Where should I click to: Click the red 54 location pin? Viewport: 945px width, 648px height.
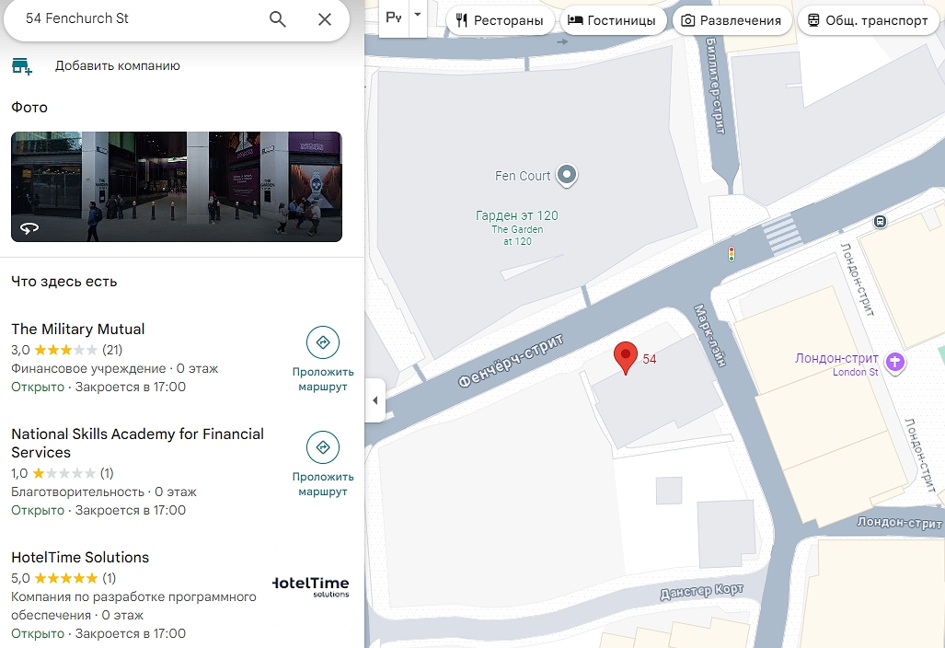[x=626, y=358]
